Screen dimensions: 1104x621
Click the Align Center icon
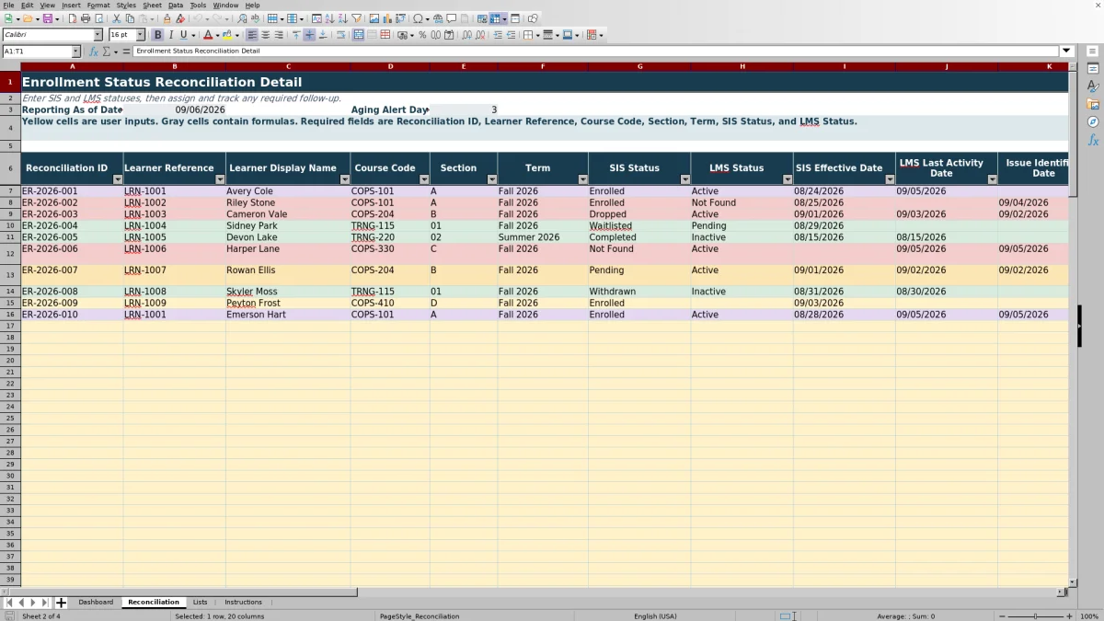(x=265, y=35)
